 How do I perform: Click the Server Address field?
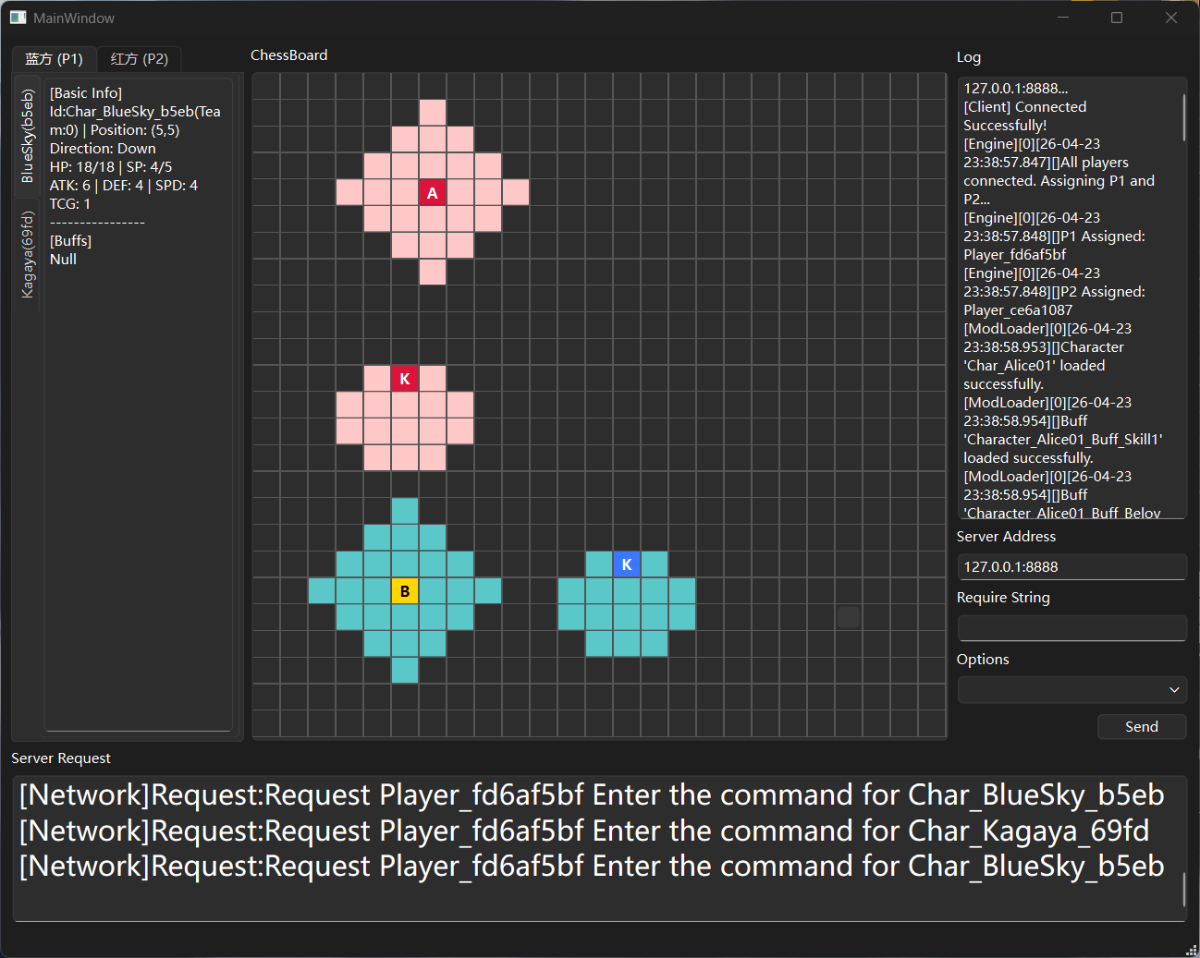[x=1072, y=567]
